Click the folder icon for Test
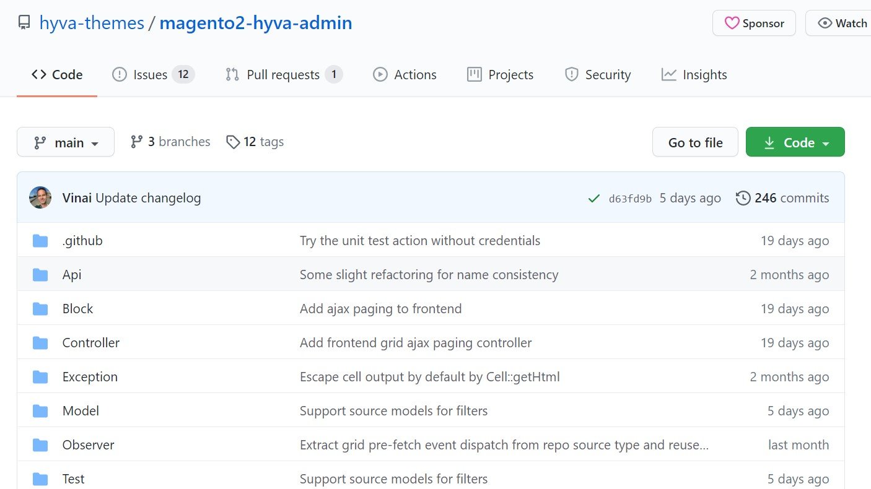 pos(40,479)
